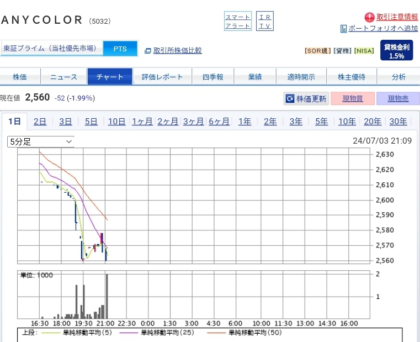Click the red exclamation warning icon
Image resolution: width=420 pixels, height=342 pixels.
point(369,17)
